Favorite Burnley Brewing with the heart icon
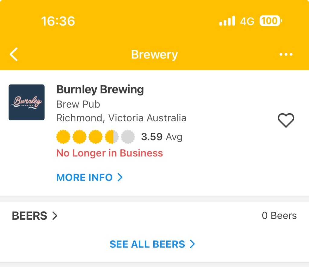 285,120
